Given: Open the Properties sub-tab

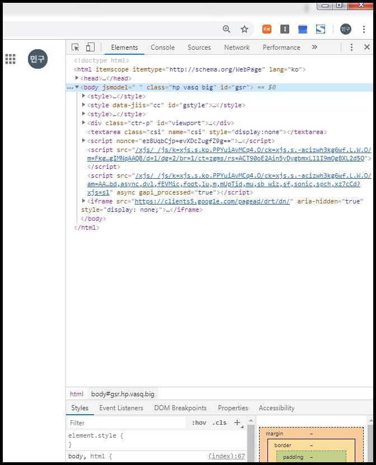Looking at the screenshot, I should (233, 408).
